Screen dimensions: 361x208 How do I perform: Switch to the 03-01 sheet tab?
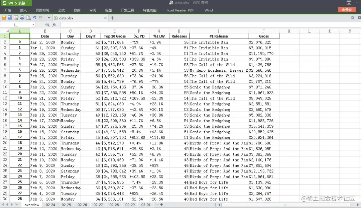146,205
